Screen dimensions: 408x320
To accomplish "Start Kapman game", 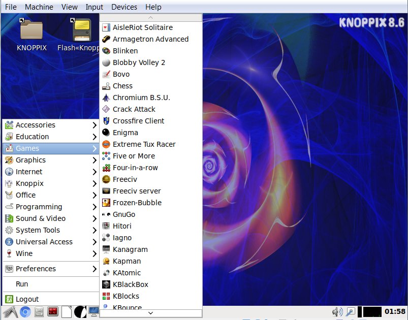I will coord(151,261).
